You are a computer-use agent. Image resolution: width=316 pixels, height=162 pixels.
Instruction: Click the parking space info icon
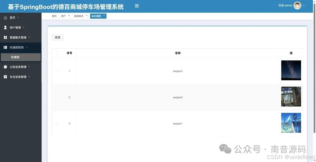[6, 77]
